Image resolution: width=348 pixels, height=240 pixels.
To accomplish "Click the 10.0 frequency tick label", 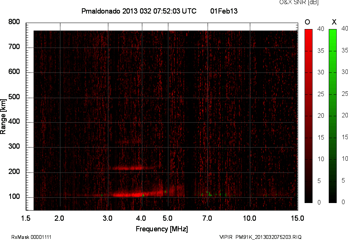I will [x=250, y=218].
